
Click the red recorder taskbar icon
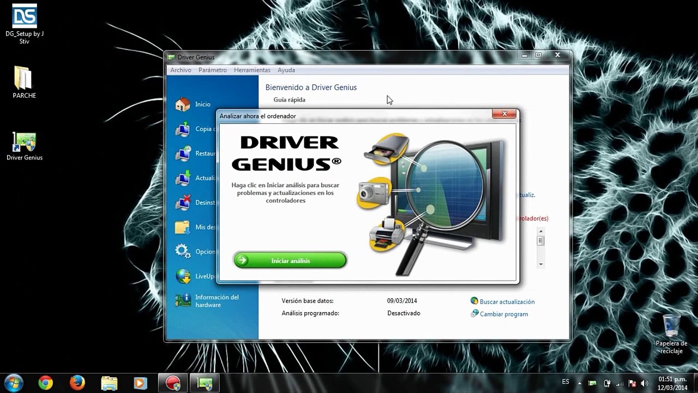[x=173, y=383]
